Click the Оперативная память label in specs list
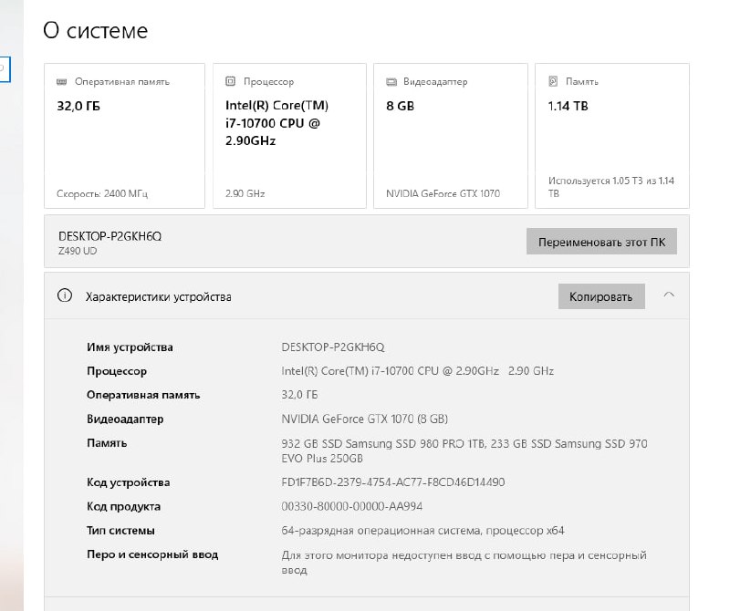The width and height of the screenshot is (730, 611). click(x=143, y=395)
